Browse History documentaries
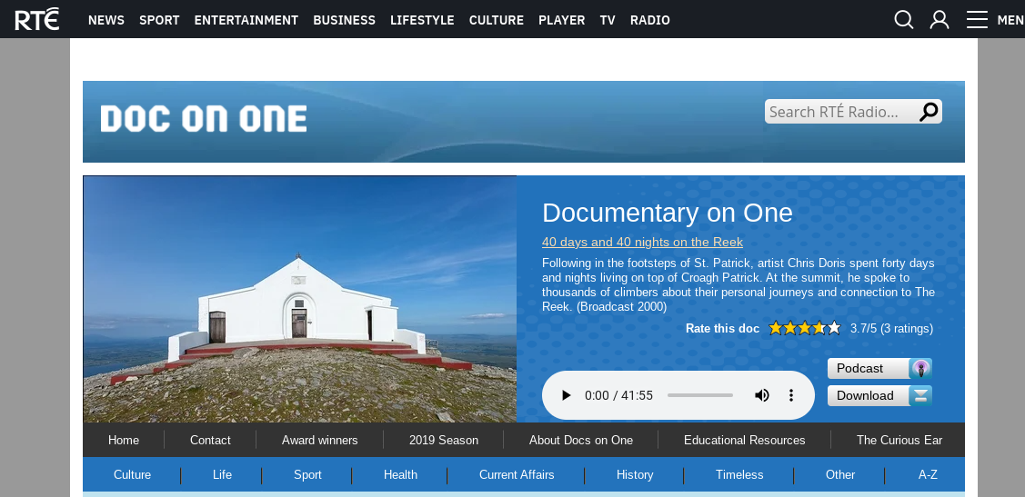This screenshot has height=497, width=1025. click(x=635, y=475)
